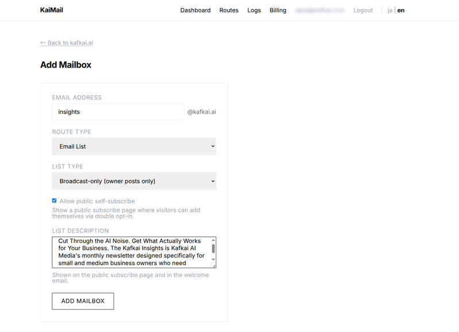This screenshot has height=332, width=459.
Task: Open the Billing page
Action: 278,10
